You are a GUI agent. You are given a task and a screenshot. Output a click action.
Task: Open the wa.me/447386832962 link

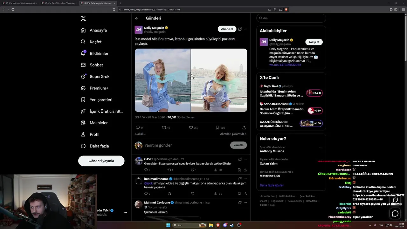[x=285, y=65]
